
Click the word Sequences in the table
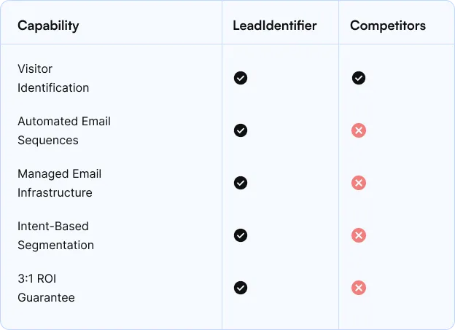coord(48,141)
